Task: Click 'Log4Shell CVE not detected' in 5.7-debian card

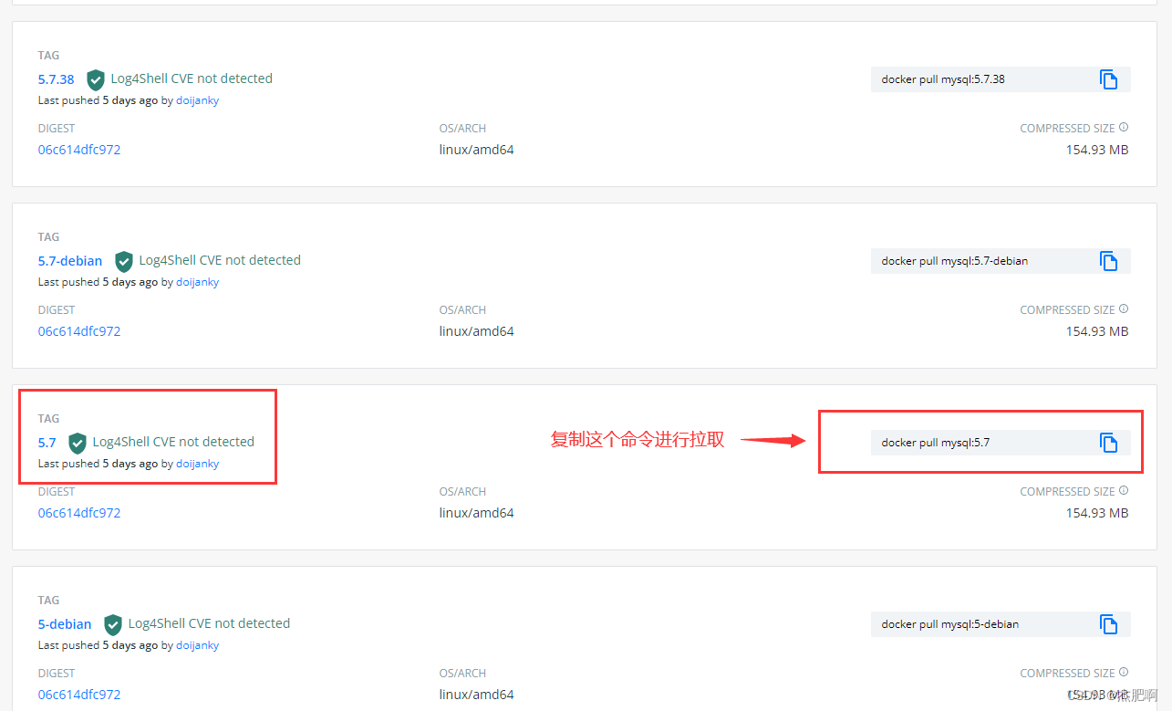Action: click(x=220, y=260)
